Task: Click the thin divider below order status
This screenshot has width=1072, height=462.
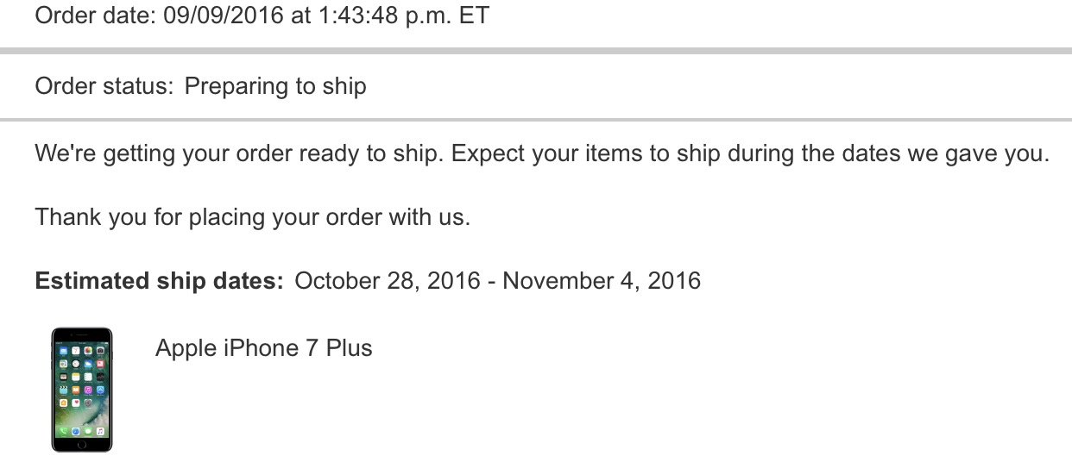Action: 536,120
